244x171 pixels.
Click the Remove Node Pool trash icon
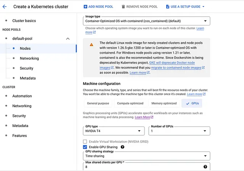pos(123,6)
